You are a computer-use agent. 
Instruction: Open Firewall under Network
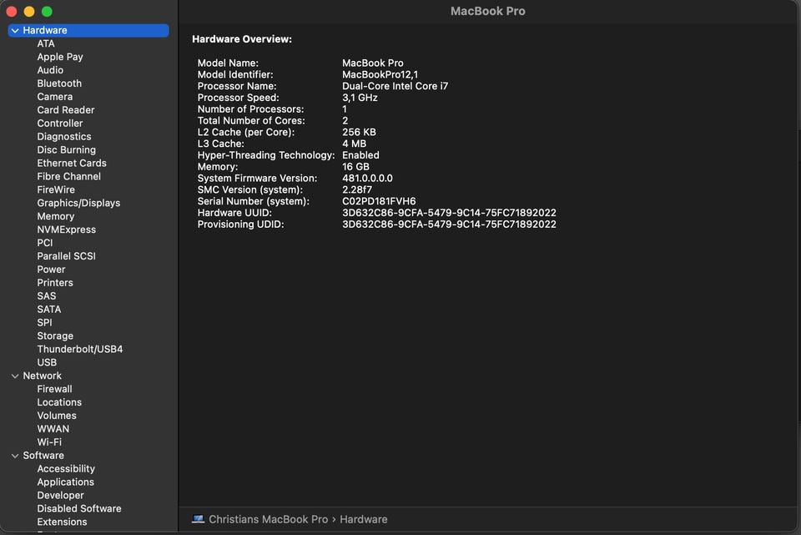coord(55,389)
